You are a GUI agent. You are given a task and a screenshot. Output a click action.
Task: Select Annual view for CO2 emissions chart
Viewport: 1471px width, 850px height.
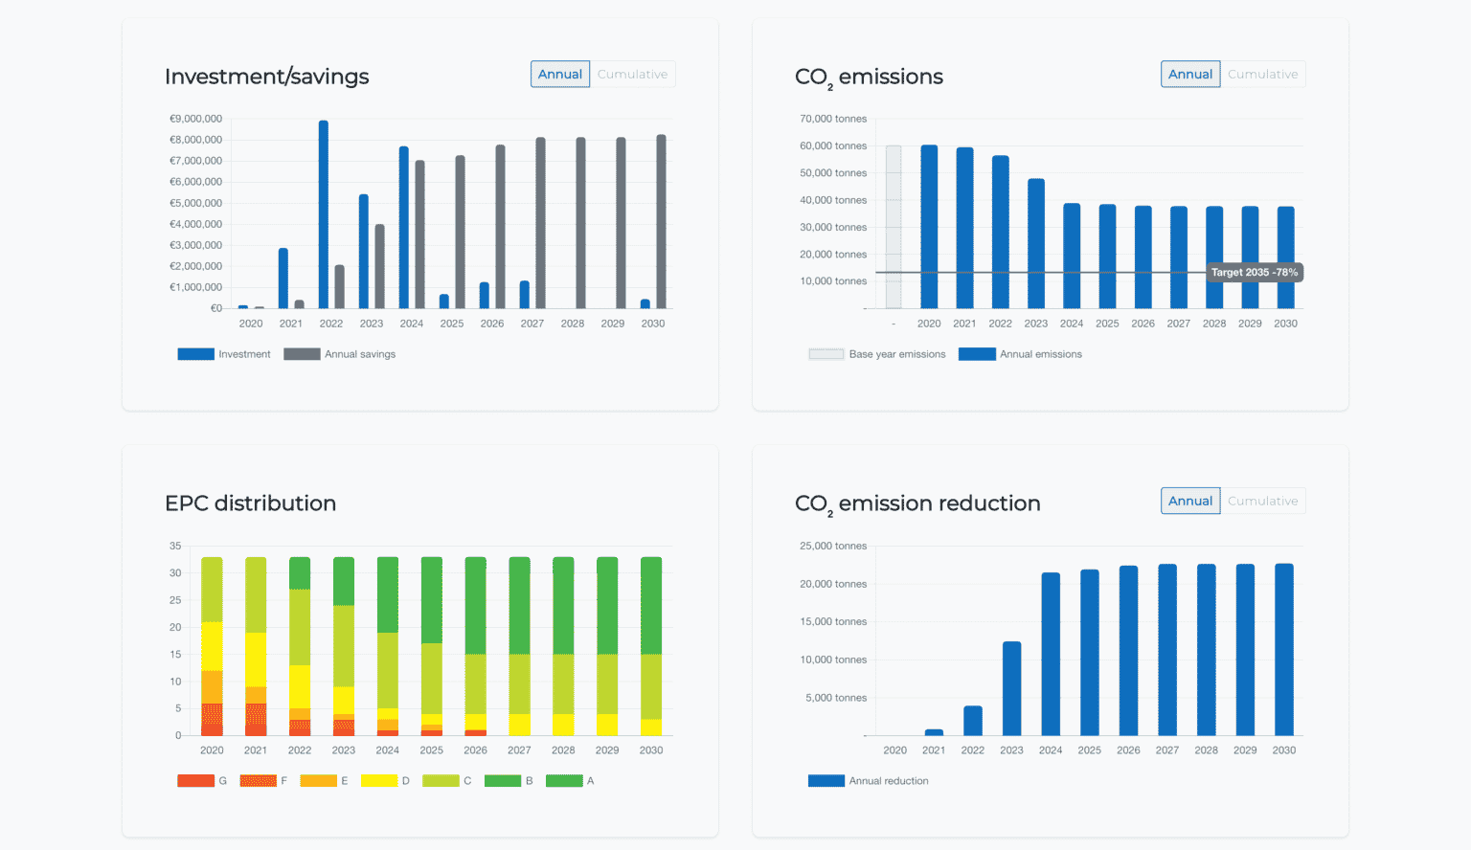pos(1190,74)
